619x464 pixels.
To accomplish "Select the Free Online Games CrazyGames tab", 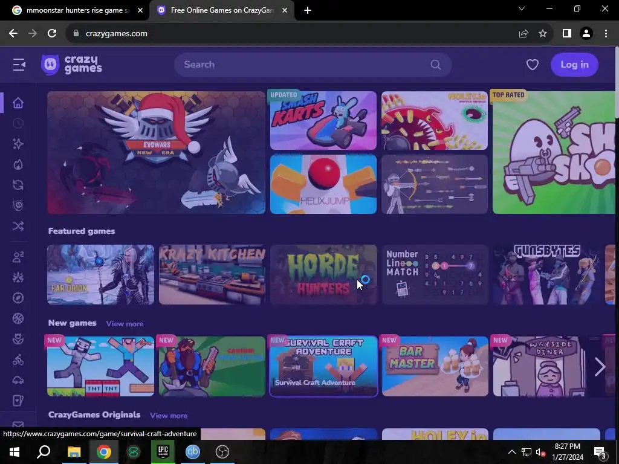I will tap(222, 10).
